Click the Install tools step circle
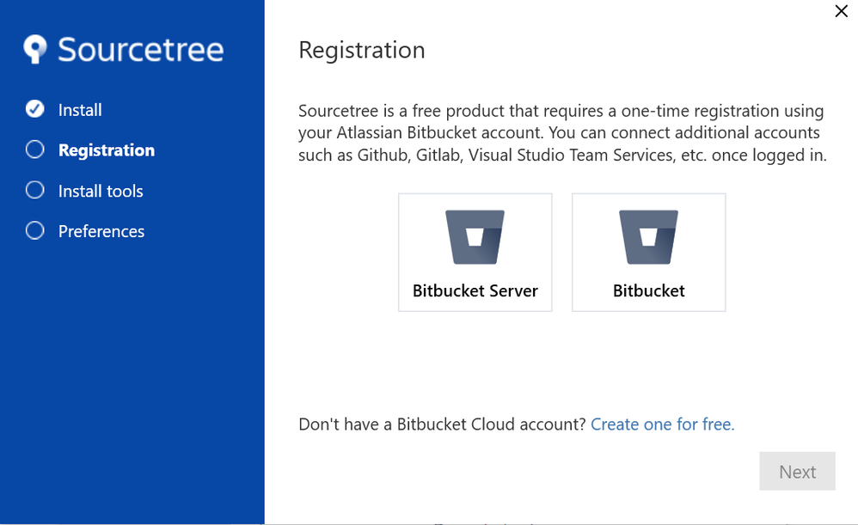This screenshot has width=858, height=525. point(35,190)
